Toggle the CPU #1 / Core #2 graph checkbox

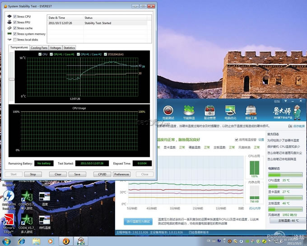coord(79,54)
